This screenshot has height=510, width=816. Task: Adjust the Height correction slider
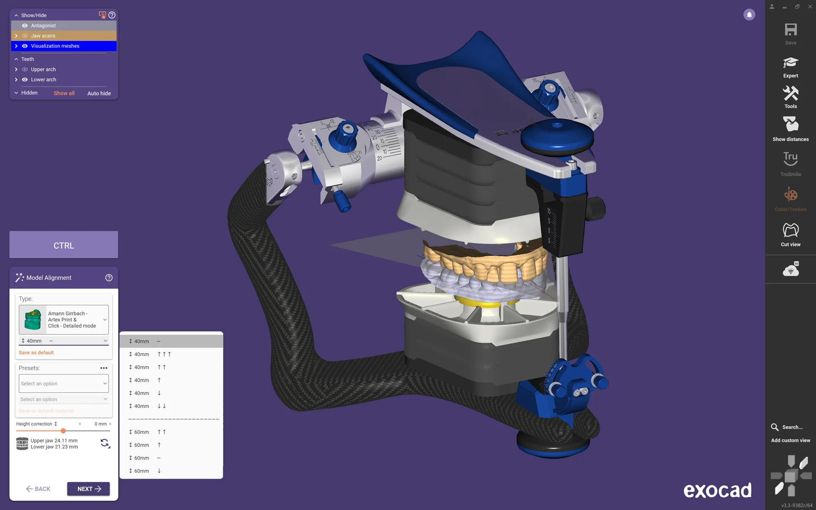tap(63, 431)
